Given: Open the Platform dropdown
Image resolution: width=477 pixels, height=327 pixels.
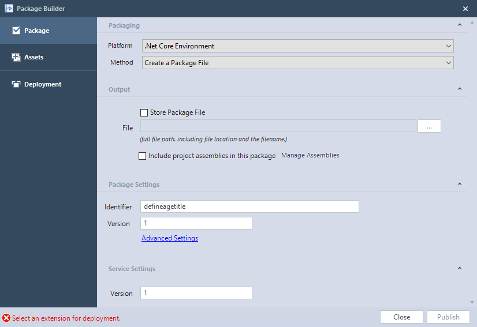Looking at the screenshot, I should (298, 46).
